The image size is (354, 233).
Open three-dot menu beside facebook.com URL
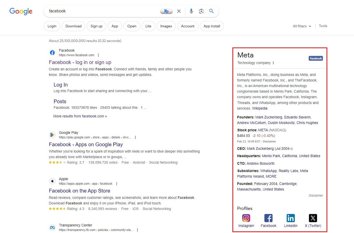tap(98, 55)
